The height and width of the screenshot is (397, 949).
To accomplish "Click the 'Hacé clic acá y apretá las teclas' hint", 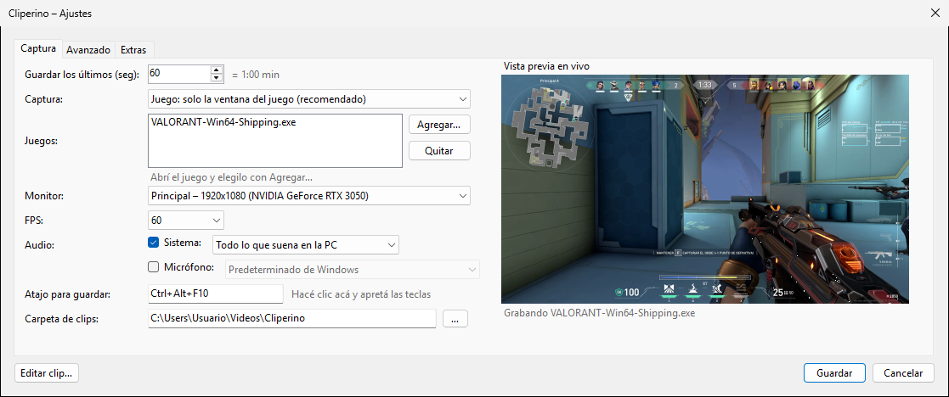I will point(361,294).
